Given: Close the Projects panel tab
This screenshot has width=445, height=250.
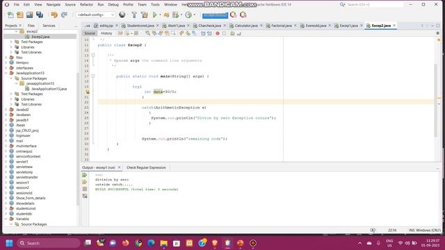Looking at the screenshot, I should tap(20, 26).
